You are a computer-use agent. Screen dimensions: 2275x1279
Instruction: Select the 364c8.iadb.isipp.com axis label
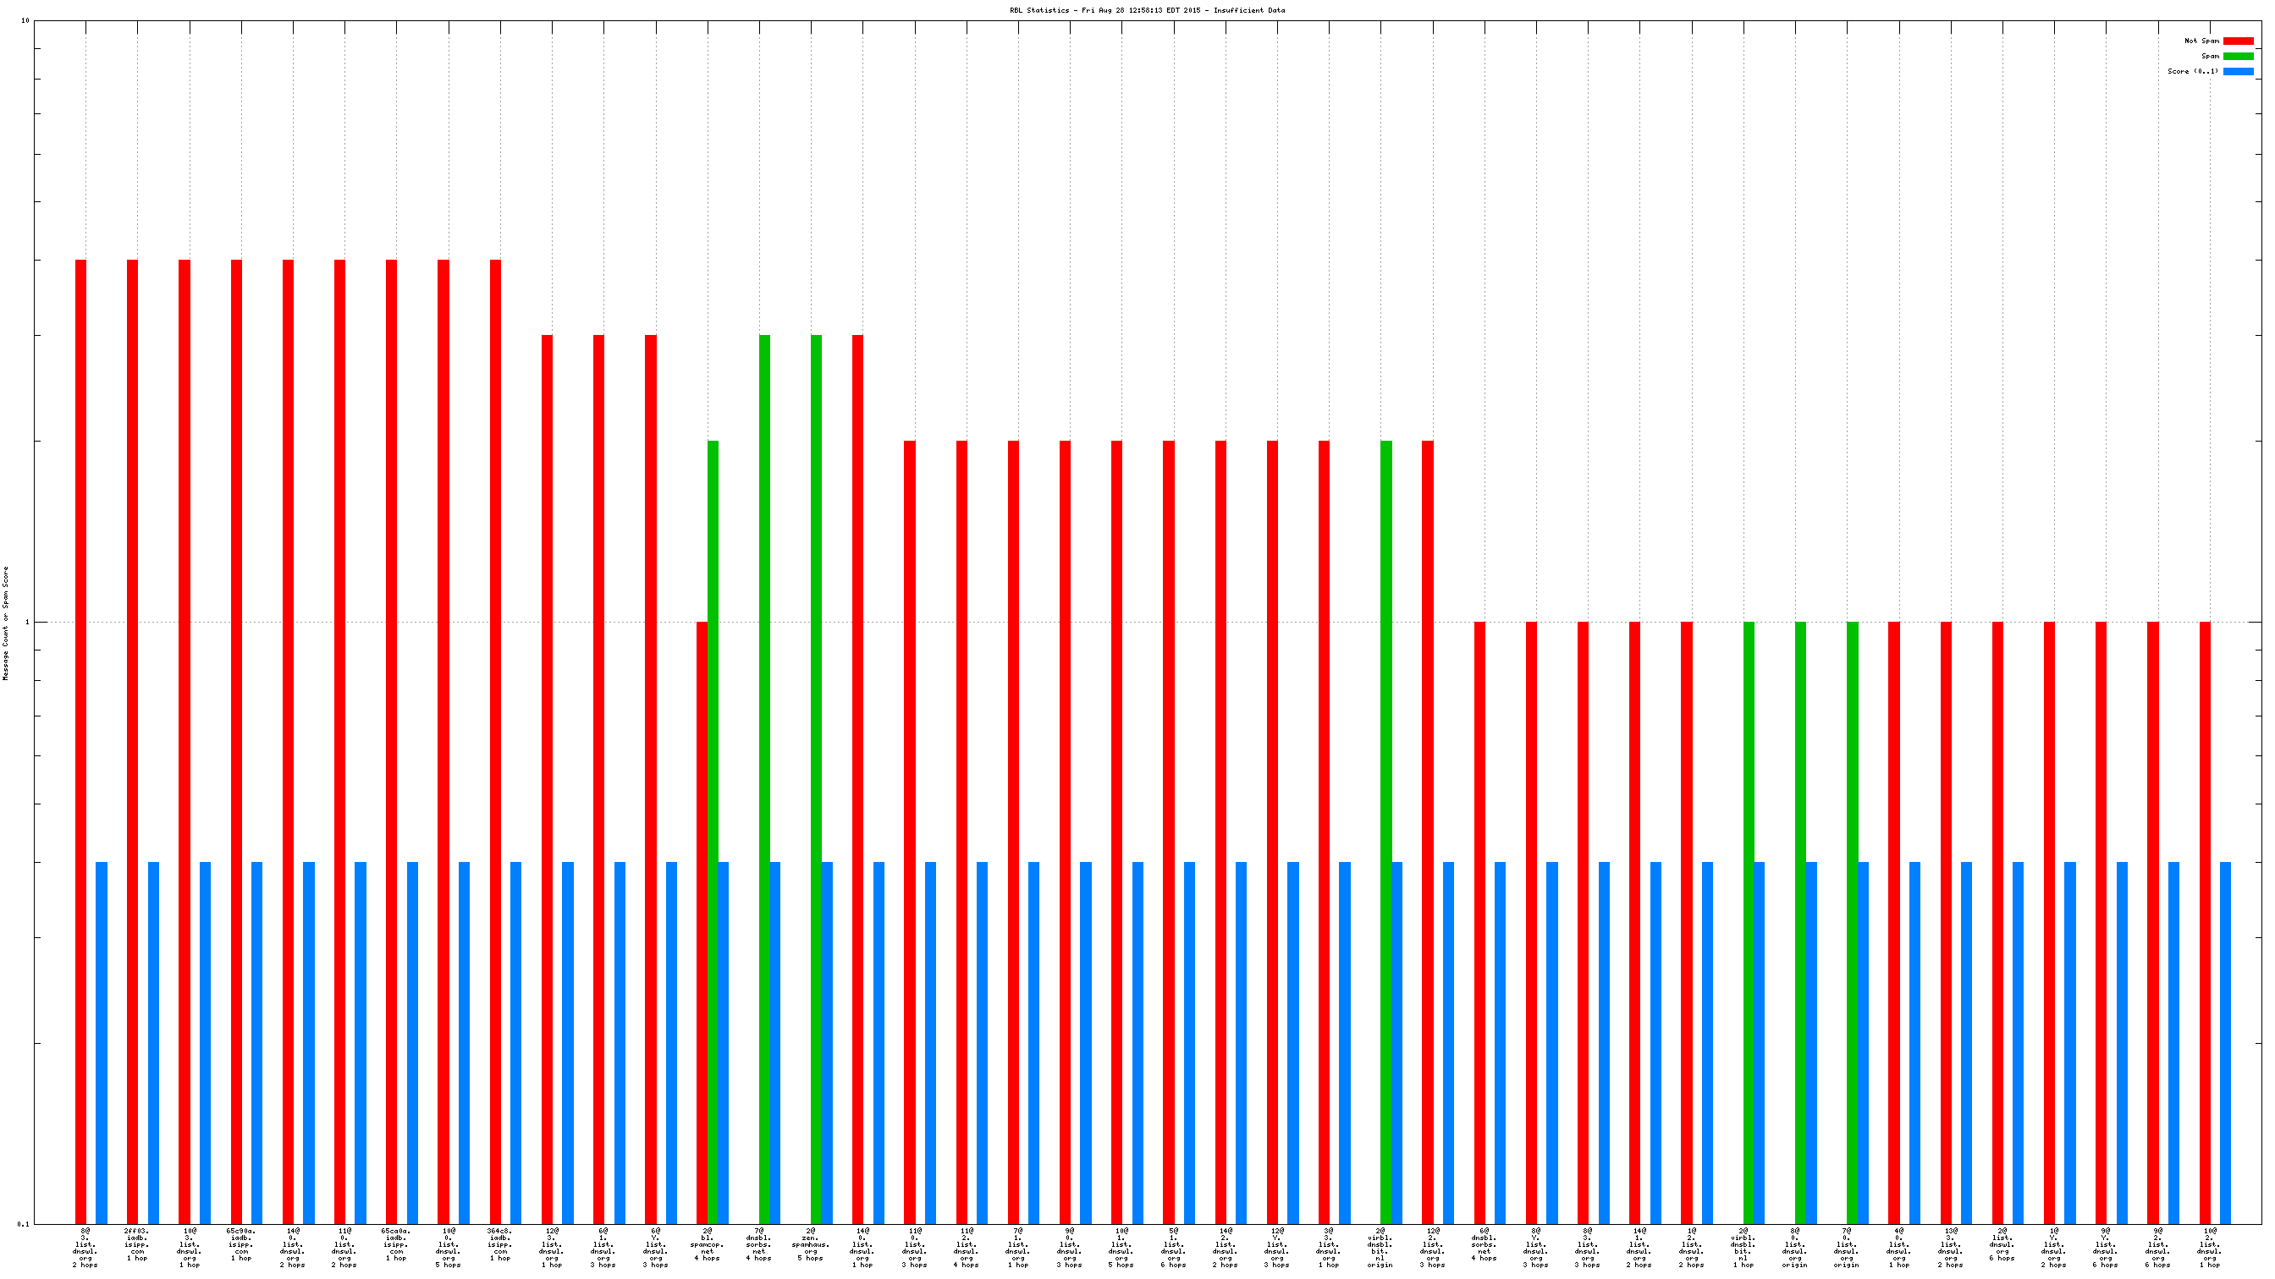point(499,1244)
